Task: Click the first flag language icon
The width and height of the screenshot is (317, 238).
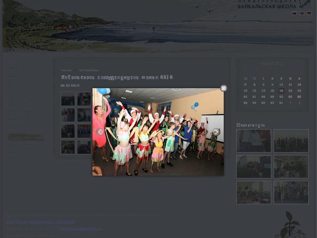Action: [x=294, y=13]
